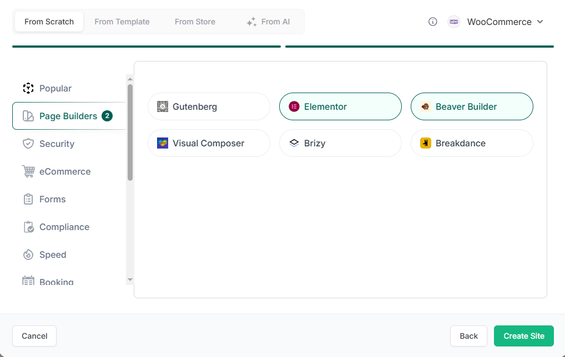The height and width of the screenshot is (357, 565).
Task: Switch to From Template tab
Action: pyautogui.click(x=122, y=22)
